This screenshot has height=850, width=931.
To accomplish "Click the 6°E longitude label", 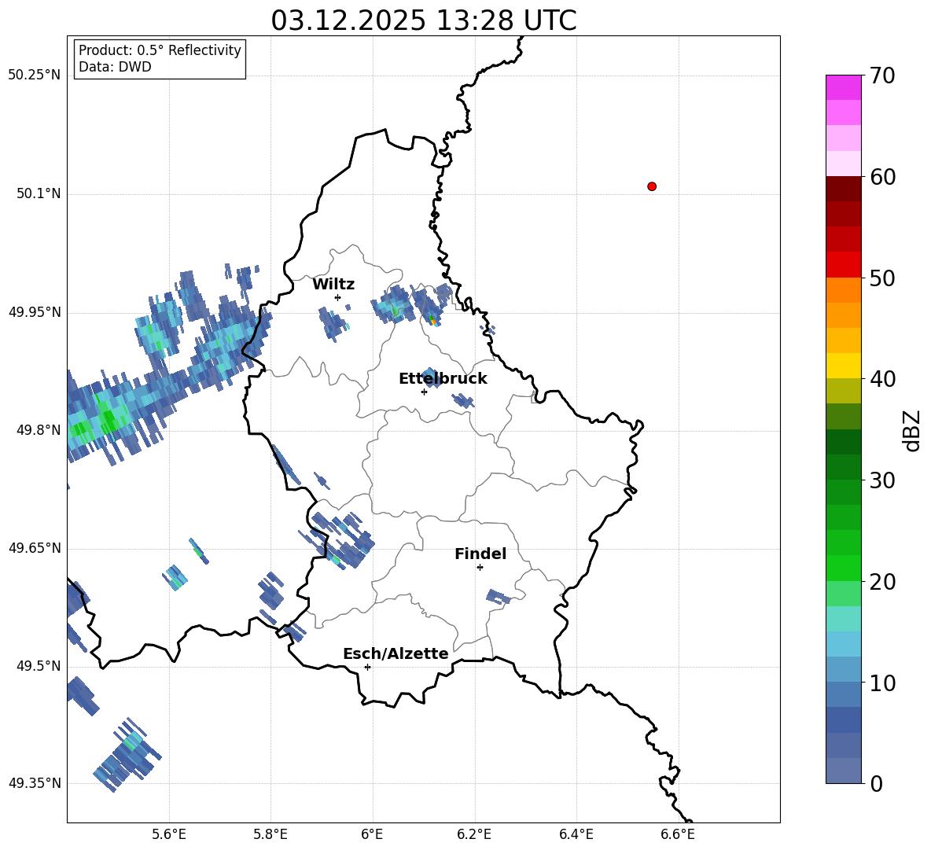I will tap(372, 834).
